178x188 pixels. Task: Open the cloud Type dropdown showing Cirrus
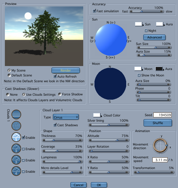(x=66, y=117)
